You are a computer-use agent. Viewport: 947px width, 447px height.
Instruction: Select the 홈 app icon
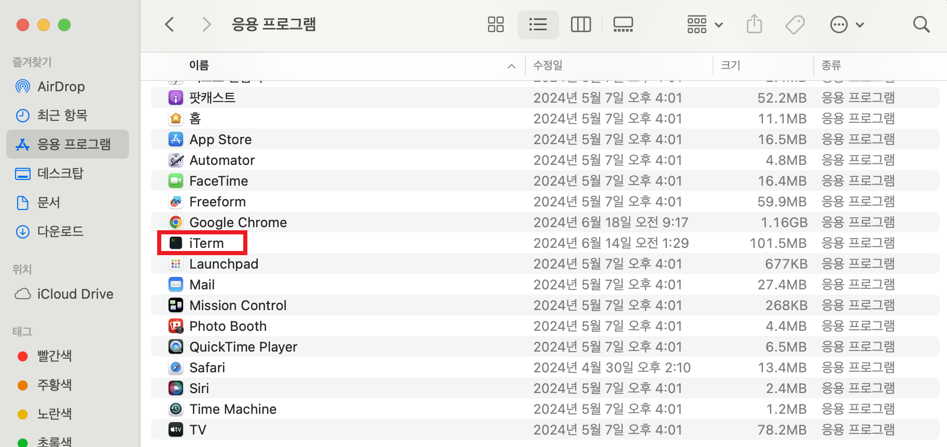coord(176,118)
